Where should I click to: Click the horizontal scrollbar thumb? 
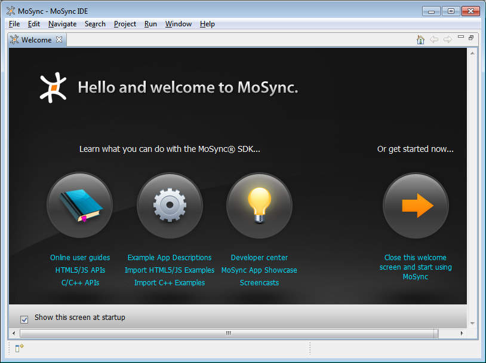tap(229, 333)
